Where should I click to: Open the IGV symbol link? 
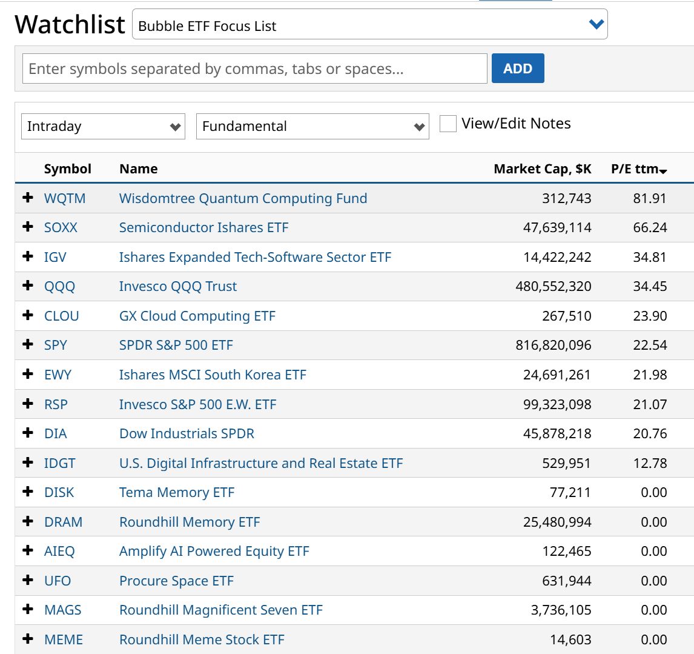coord(55,257)
